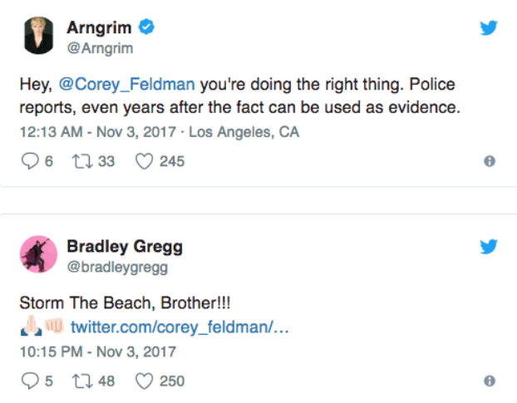Open Twitter bird icon on Bradley Gregg's tweet

click(490, 247)
